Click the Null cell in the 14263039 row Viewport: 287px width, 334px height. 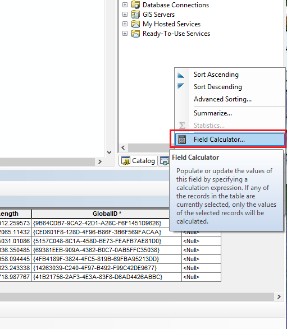pos(201,268)
